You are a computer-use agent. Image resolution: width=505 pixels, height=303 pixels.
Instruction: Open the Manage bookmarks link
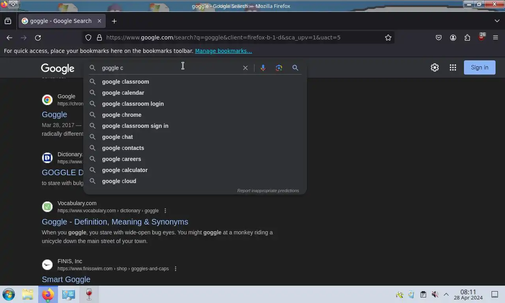coord(223,51)
